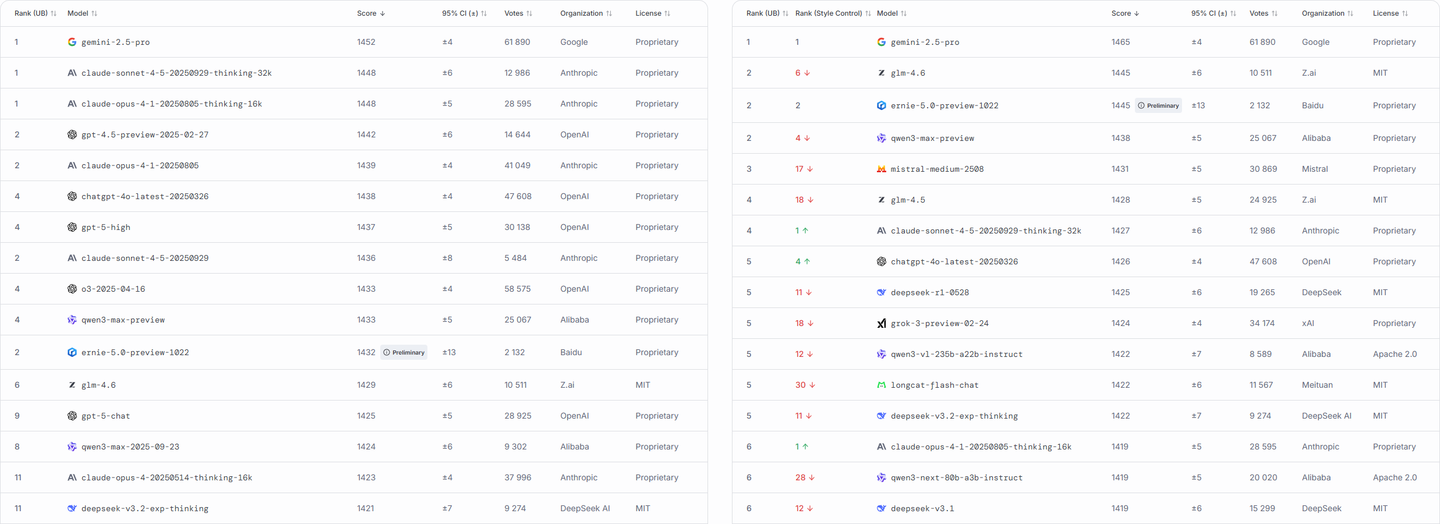Click 'Apache 2.0' in the qwen3-vl-235b-a22b-instruct row

pos(1395,354)
